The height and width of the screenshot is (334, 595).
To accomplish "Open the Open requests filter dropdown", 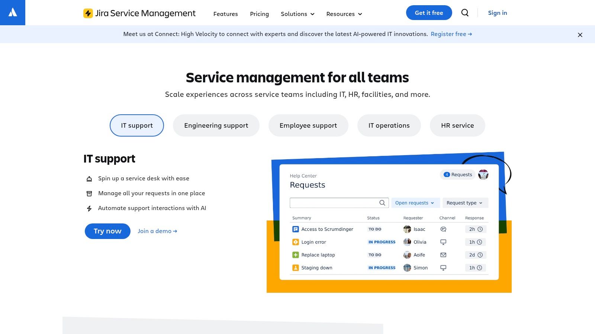I will point(415,203).
